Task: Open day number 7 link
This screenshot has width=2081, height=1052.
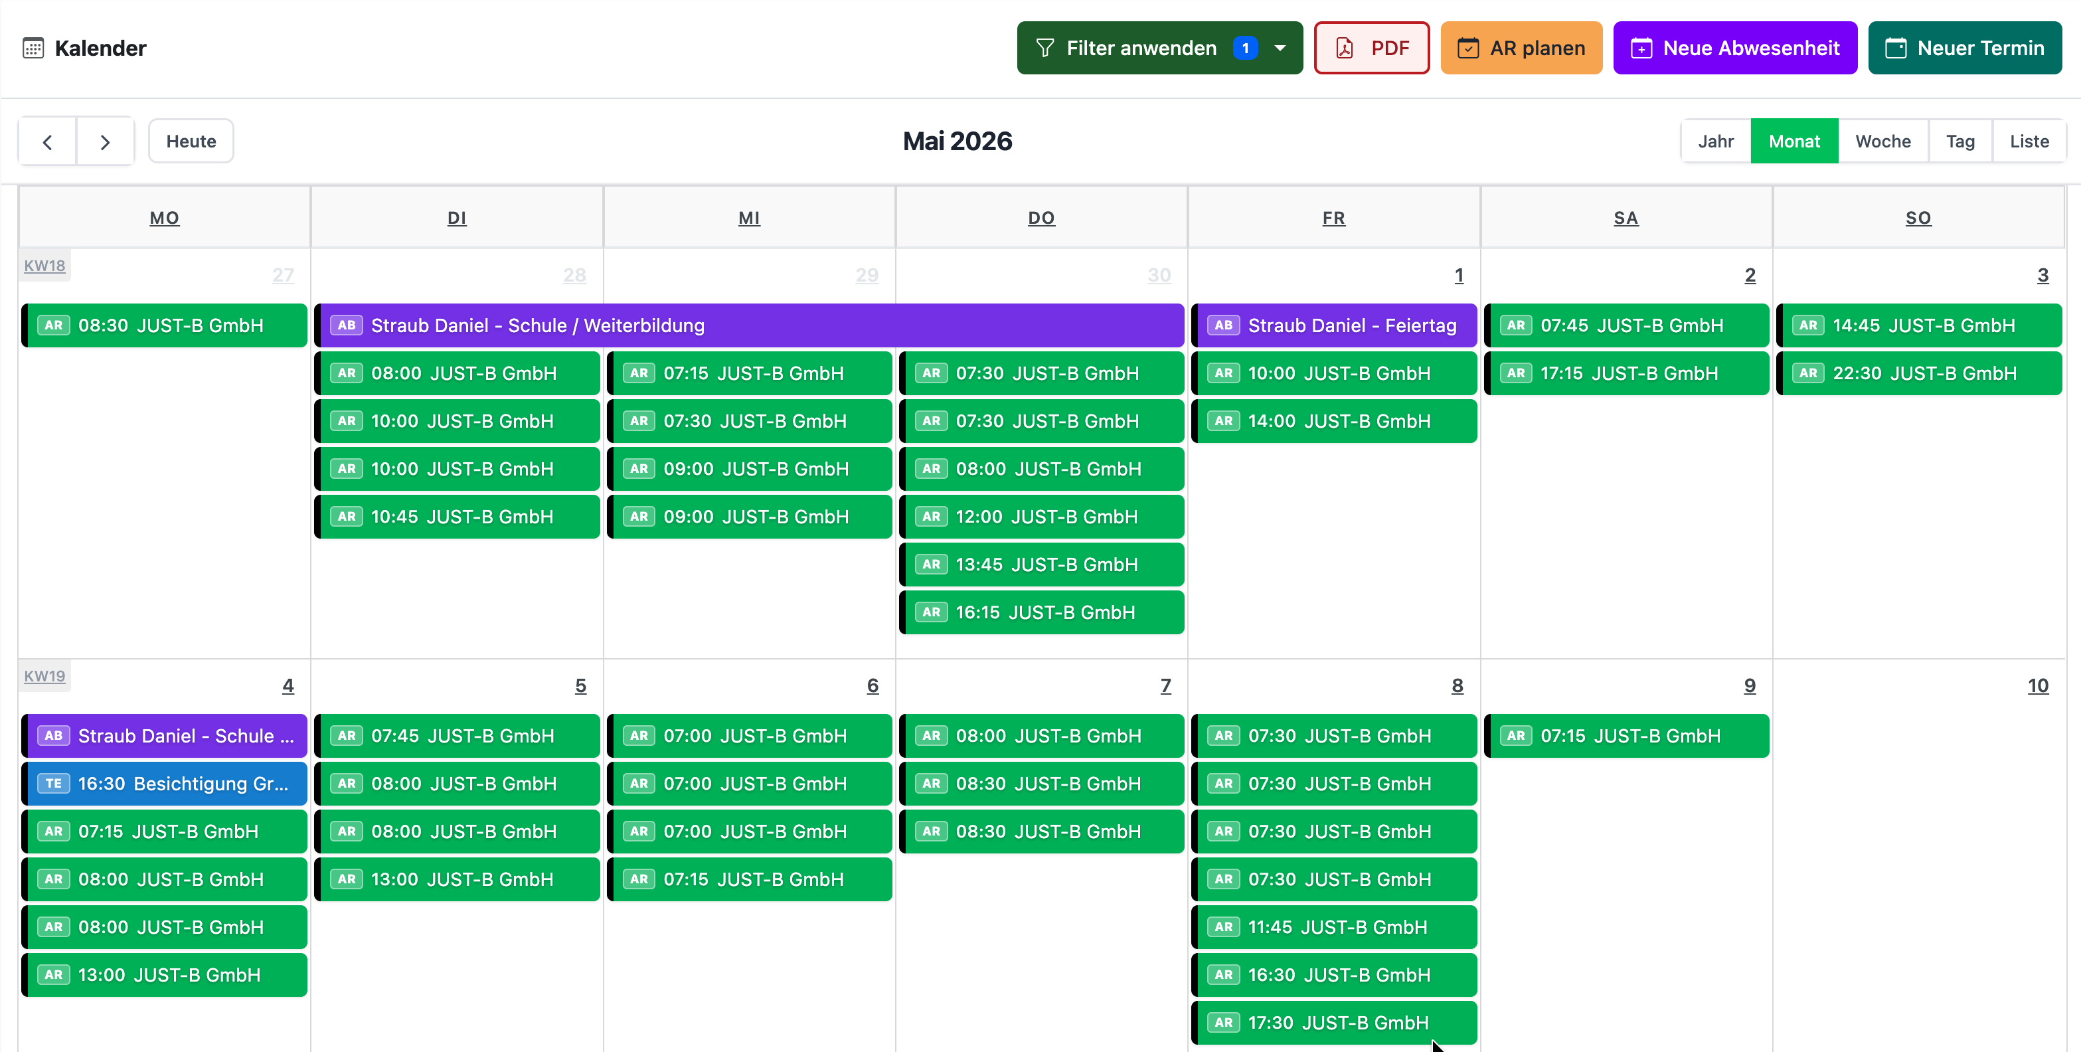Action: (x=1165, y=686)
